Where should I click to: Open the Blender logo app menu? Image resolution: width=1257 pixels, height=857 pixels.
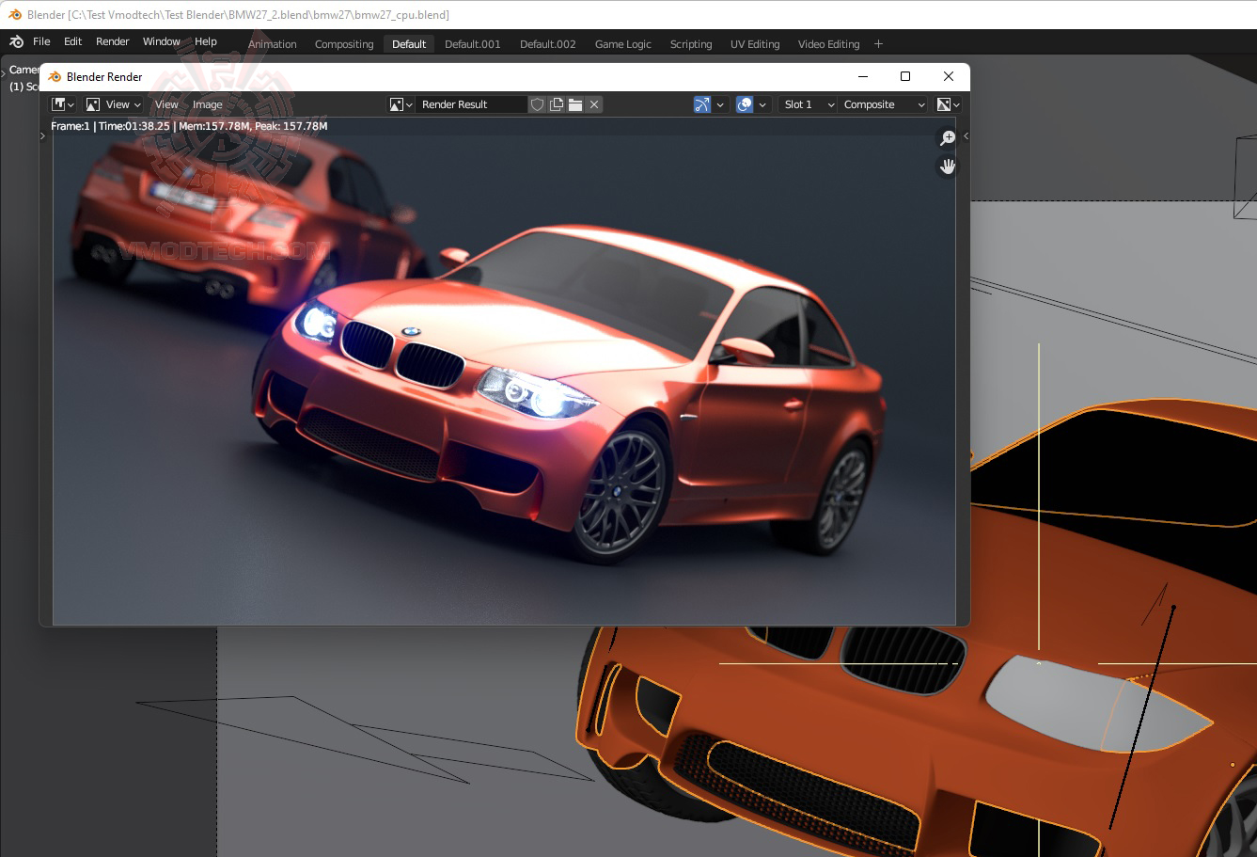pos(17,42)
